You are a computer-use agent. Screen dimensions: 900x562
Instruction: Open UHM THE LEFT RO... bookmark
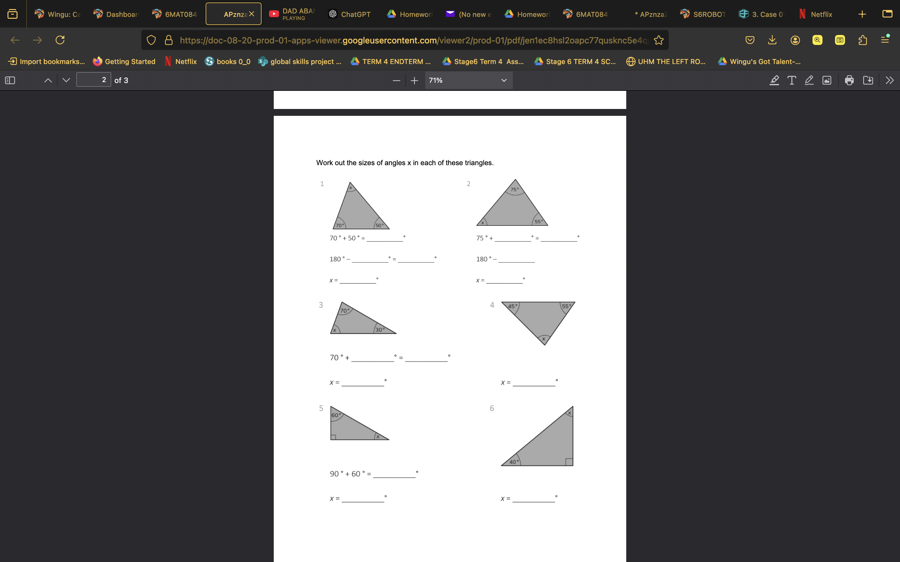tap(666, 61)
